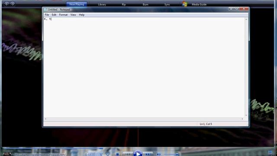Switch Media Player to compact mode
This screenshot has width=277, height=156.
click(270, 152)
